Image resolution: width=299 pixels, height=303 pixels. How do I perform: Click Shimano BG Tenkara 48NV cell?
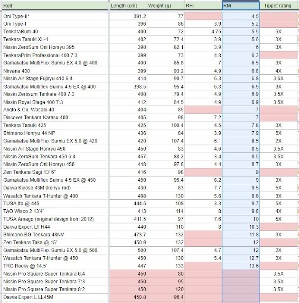tap(55, 235)
